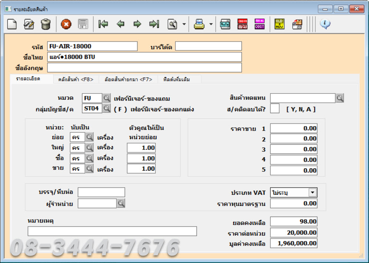
Task: Click the ชื่อไทย name field
Action: click(x=145, y=57)
